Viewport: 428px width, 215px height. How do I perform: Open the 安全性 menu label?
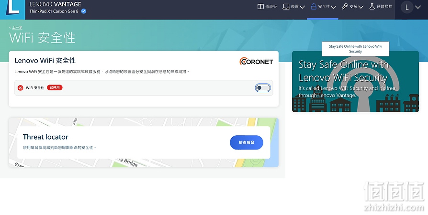[324, 7]
